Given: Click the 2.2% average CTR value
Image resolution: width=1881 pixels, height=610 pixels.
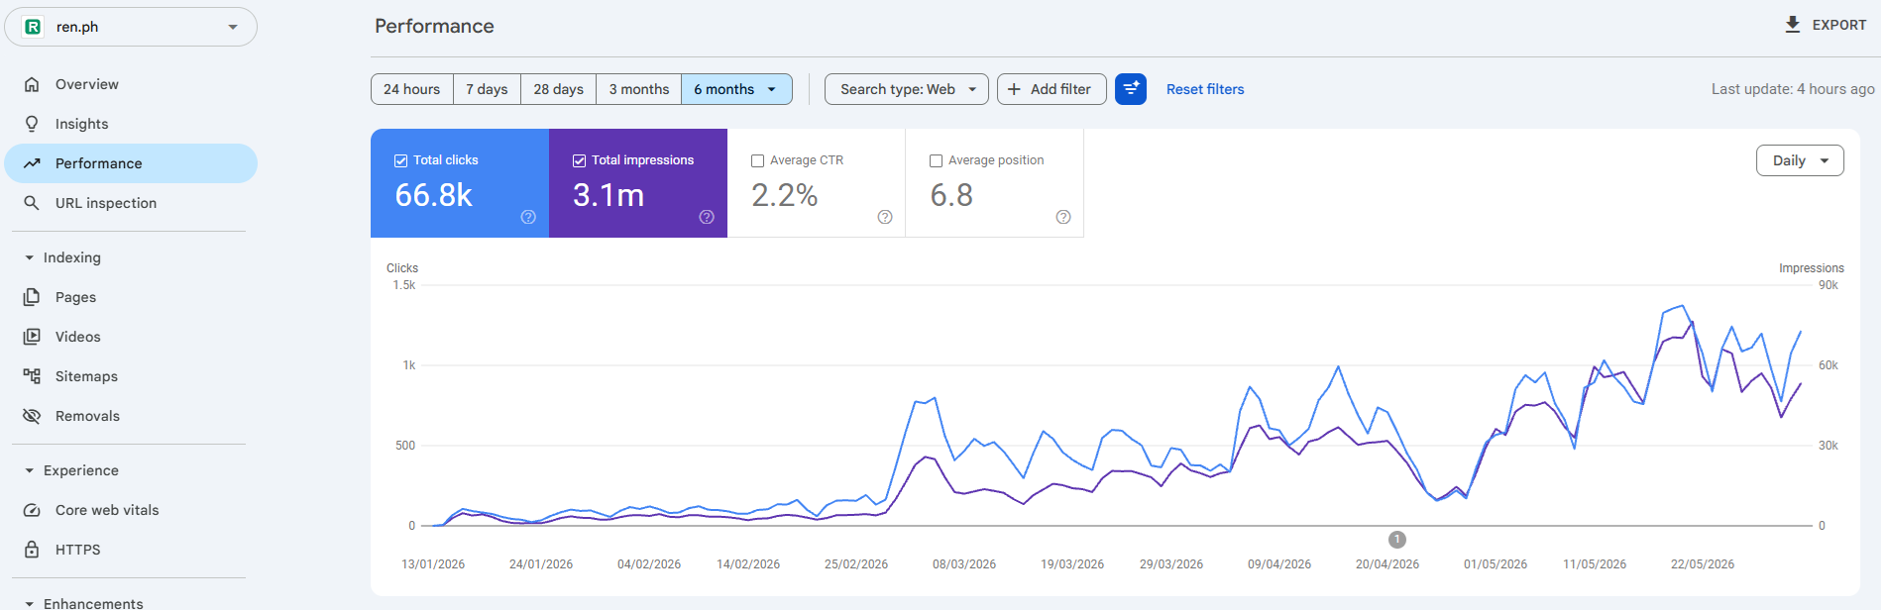Looking at the screenshot, I should point(785,195).
